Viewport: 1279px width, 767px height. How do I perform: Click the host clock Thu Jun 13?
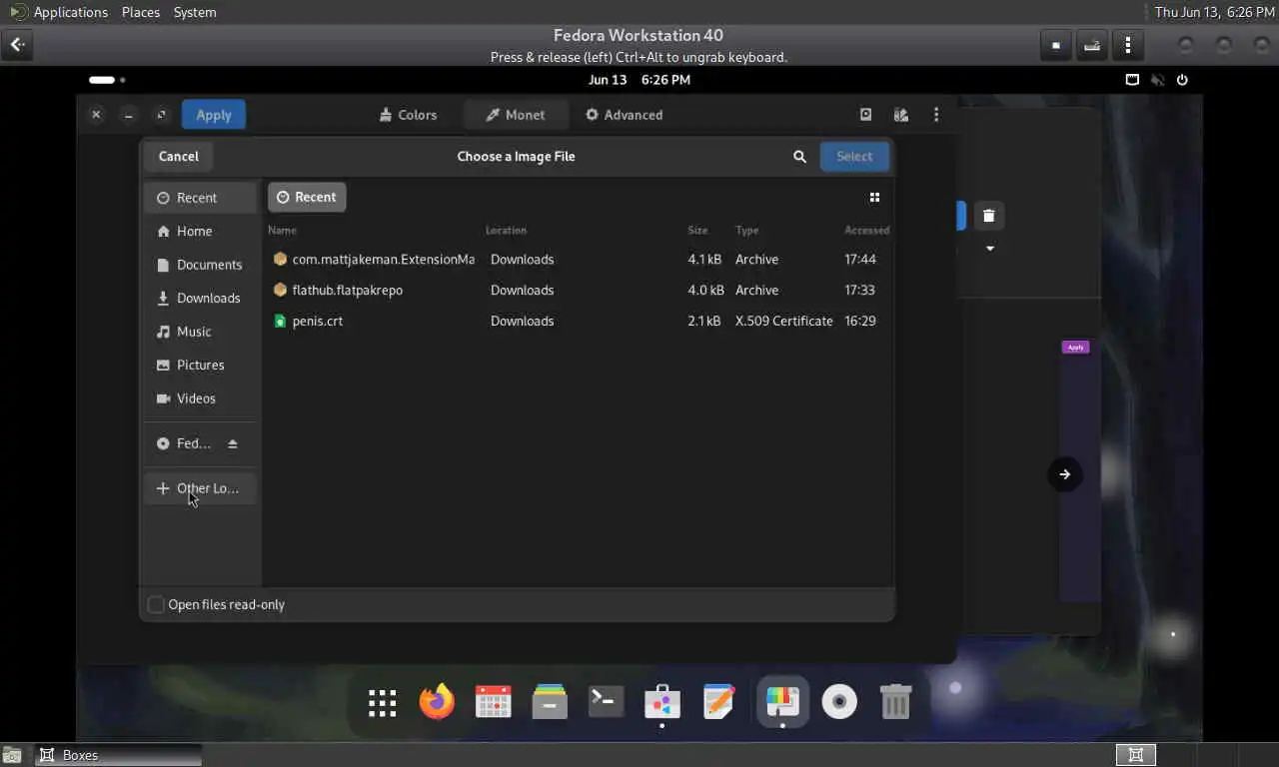[x=1214, y=12]
